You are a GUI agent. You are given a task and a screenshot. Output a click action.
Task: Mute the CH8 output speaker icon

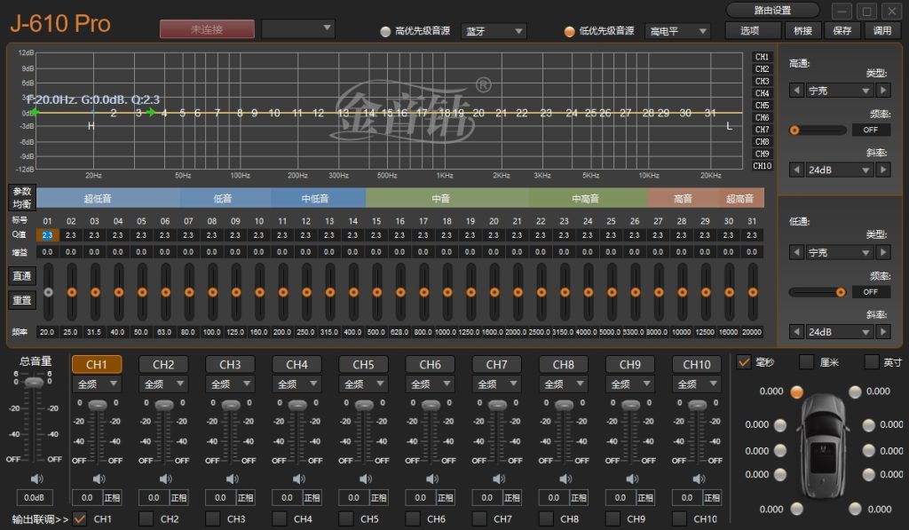tap(565, 479)
